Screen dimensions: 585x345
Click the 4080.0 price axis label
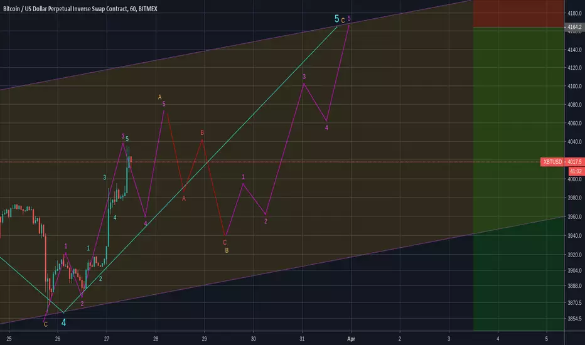coord(574,105)
